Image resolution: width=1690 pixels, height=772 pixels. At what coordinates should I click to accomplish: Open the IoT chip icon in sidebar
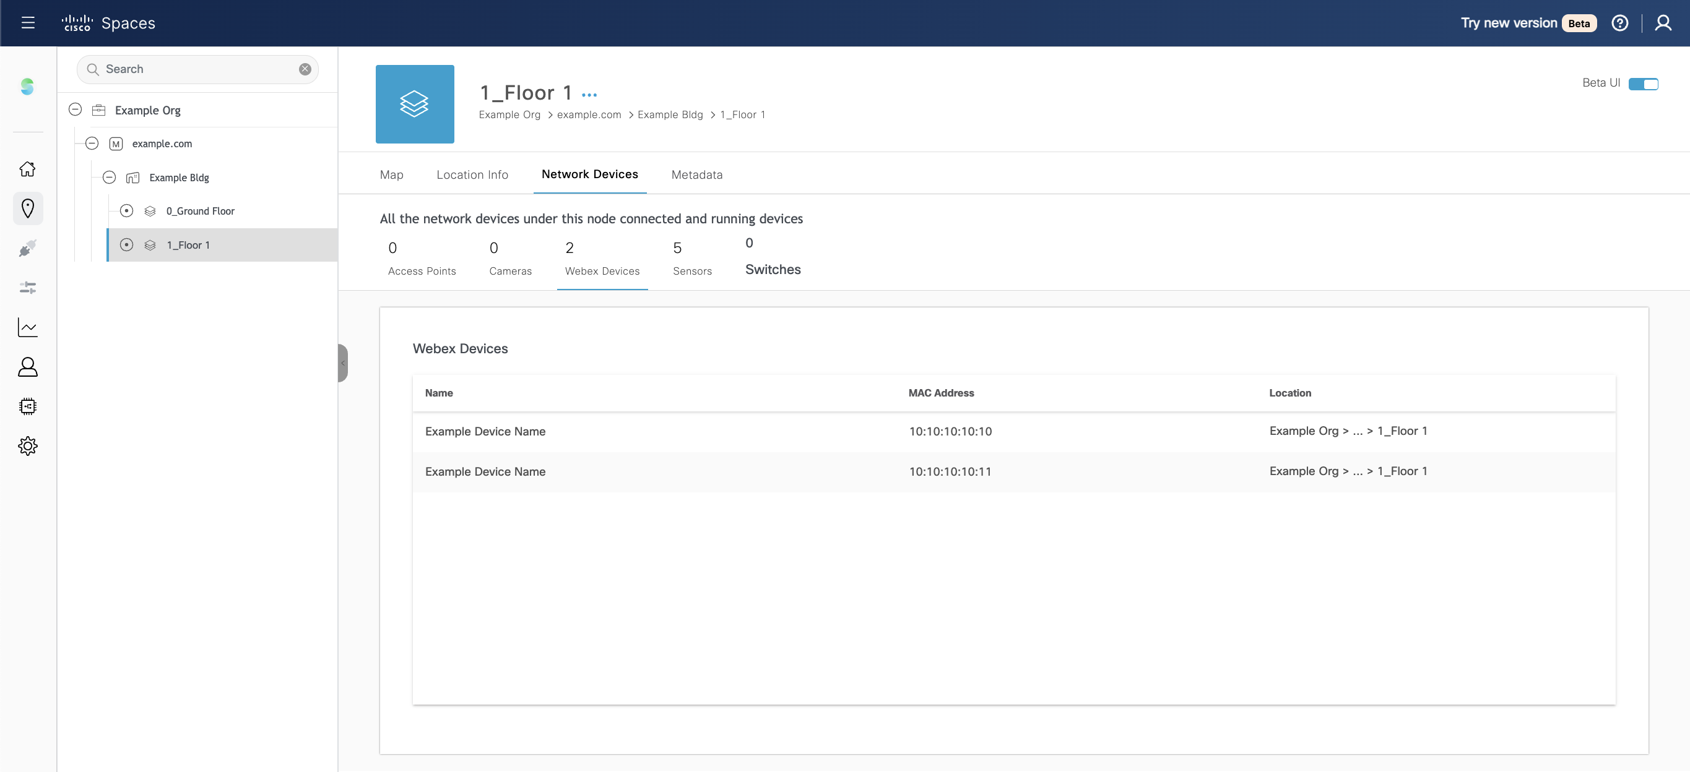pyautogui.click(x=28, y=406)
